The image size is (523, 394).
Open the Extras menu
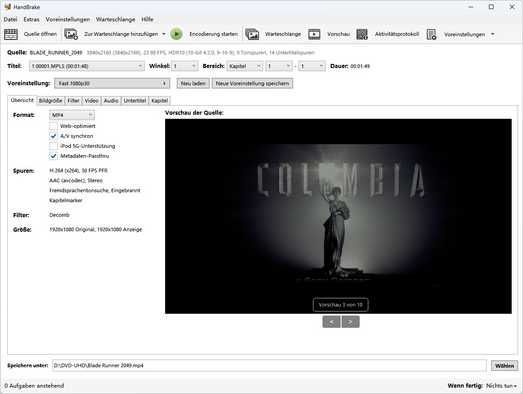(31, 19)
